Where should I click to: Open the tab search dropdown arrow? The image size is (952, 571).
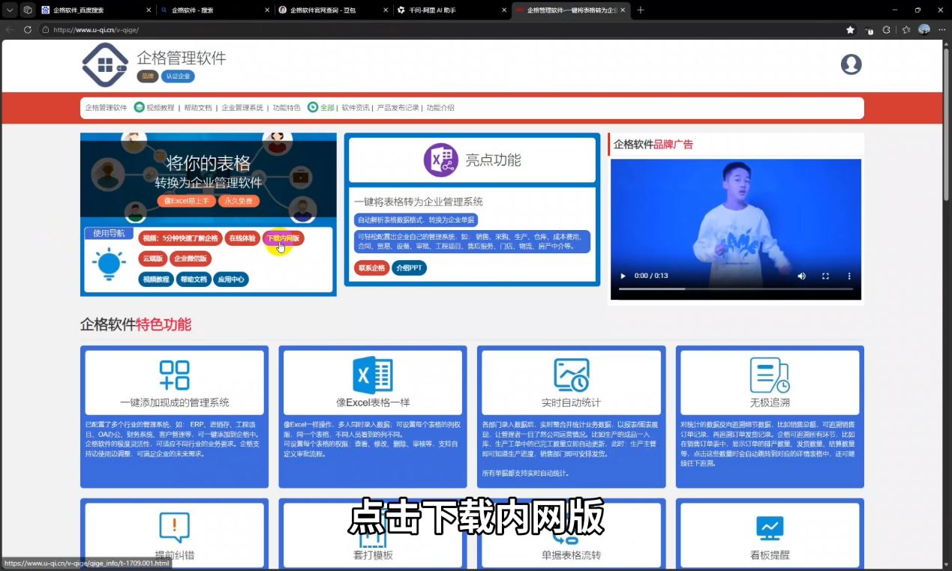tap(10, 10)
